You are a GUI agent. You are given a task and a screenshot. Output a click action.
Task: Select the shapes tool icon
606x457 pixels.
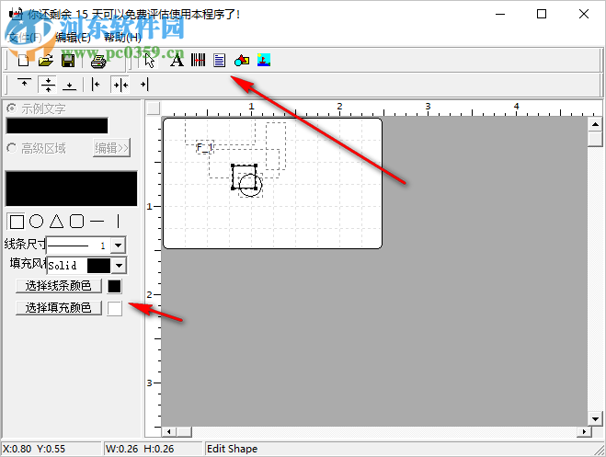242,61
